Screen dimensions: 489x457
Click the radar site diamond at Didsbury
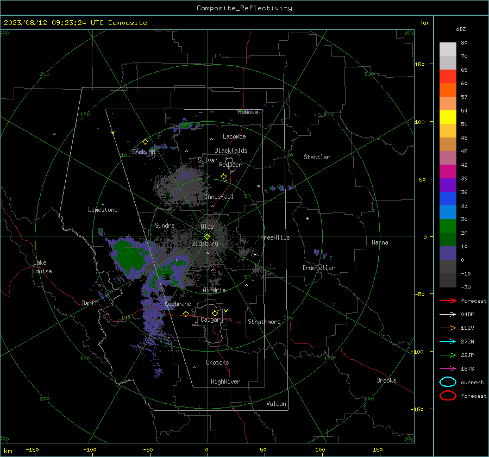(208, 237)
